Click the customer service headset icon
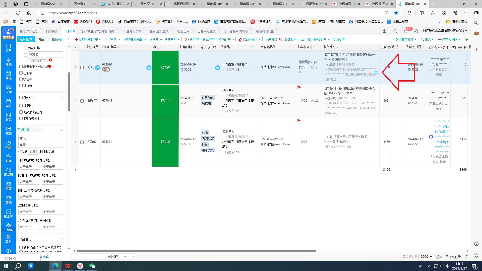The width and height of the screenshot is (482, 271). (416, 31)
